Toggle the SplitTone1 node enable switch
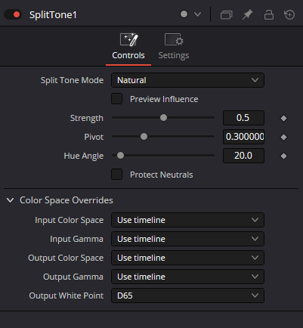 pos(13,14)
